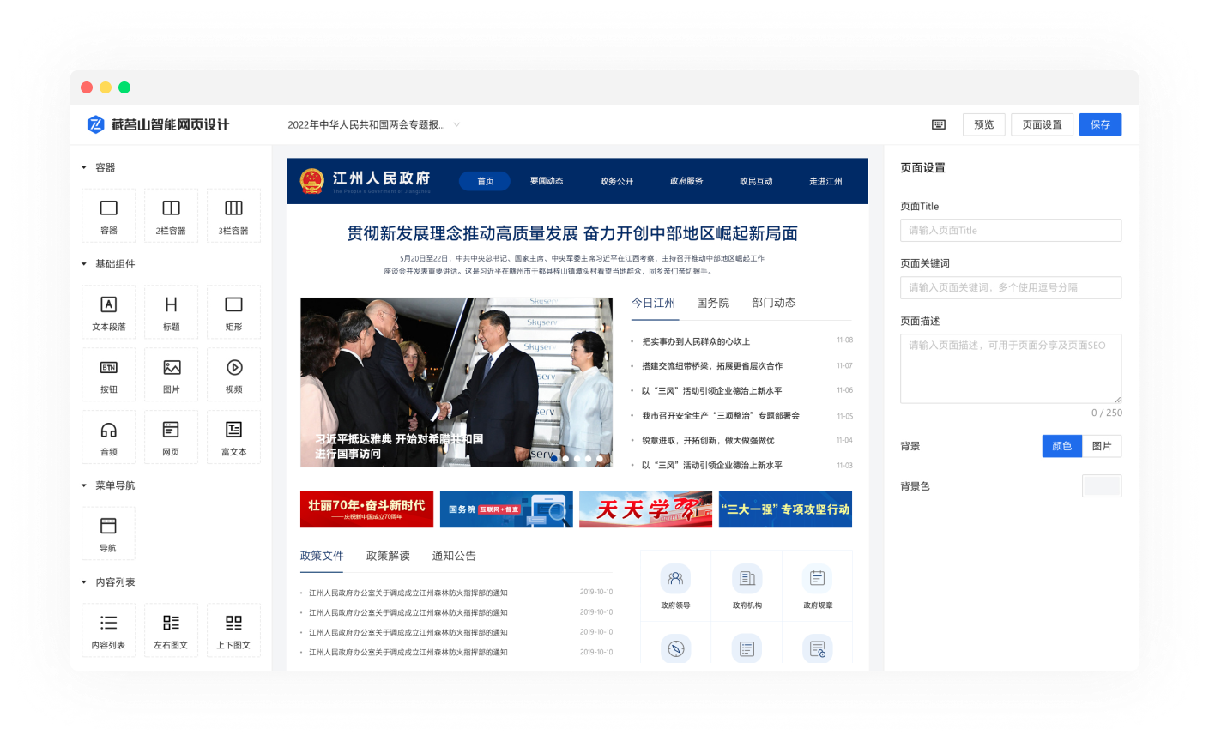Select the 图片 image component icon
1209x741 pixels.
point(171,375)
